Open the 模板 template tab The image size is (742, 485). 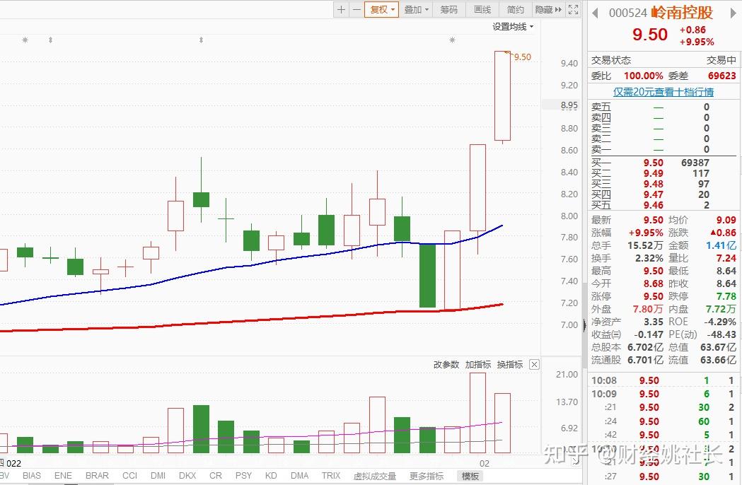(x=470, y=476)
